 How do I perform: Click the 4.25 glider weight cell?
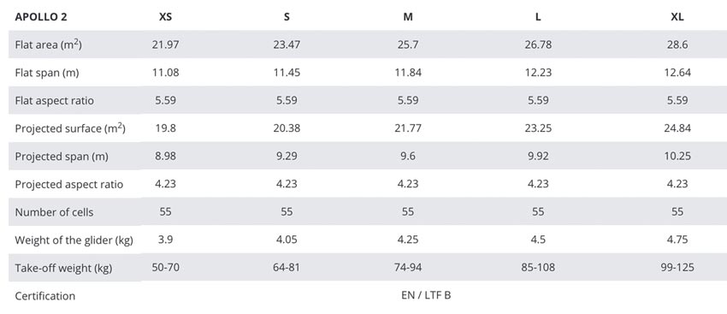click(407, 240)
